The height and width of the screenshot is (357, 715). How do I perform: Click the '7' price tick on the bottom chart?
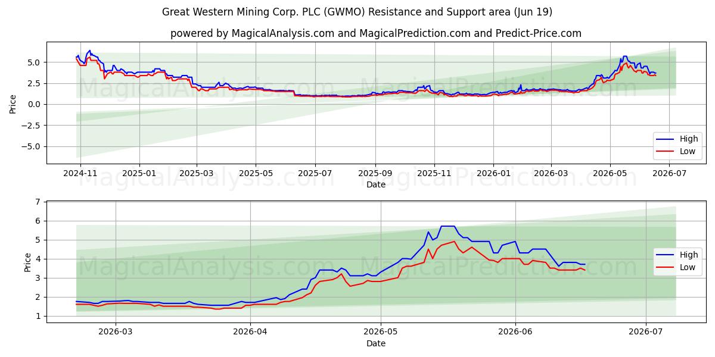pyautogui.click(x=39, y=202)
